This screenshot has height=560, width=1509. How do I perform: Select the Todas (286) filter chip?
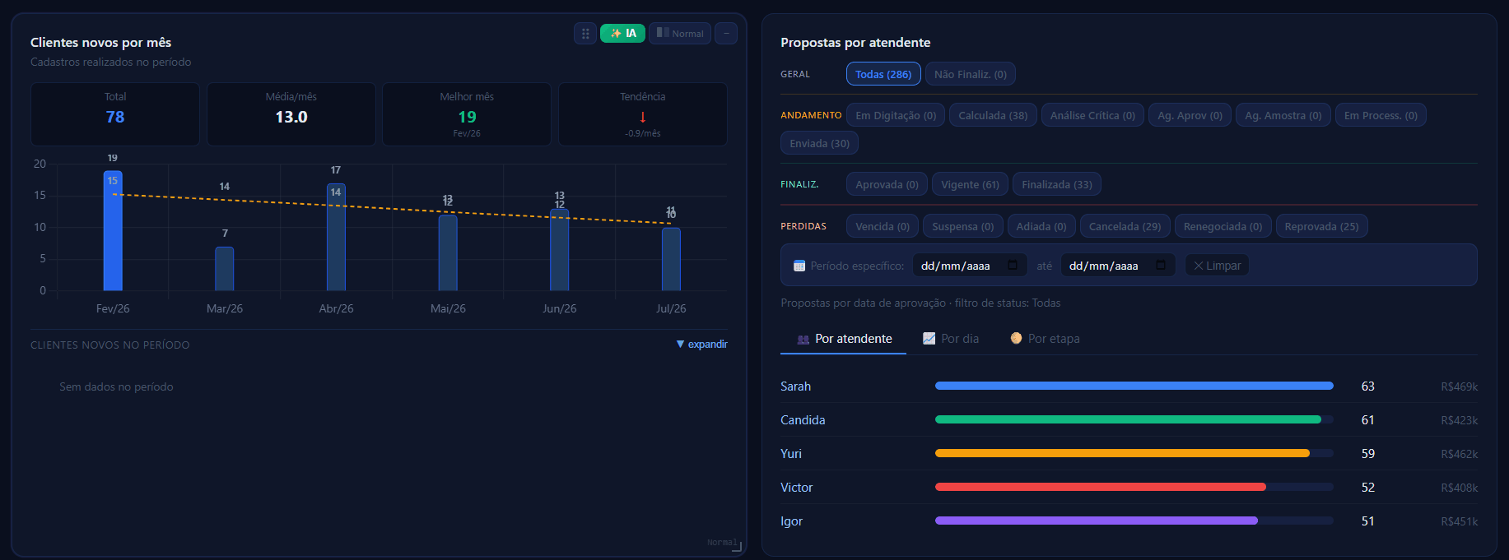pos(883,74)
